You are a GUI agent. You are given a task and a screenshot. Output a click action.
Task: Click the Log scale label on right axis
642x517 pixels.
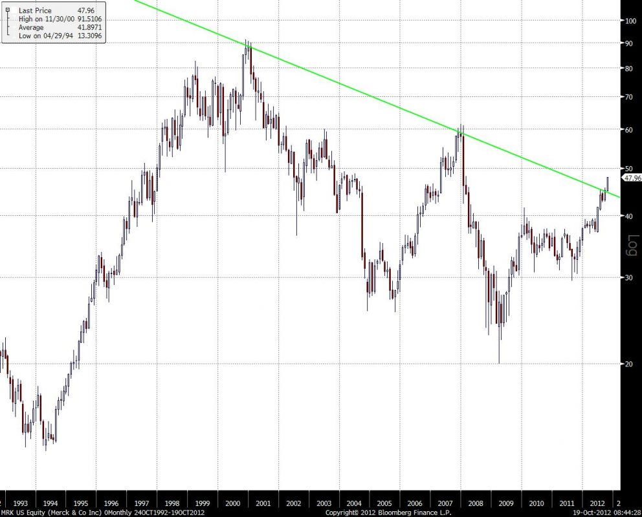tap(632, 246)
